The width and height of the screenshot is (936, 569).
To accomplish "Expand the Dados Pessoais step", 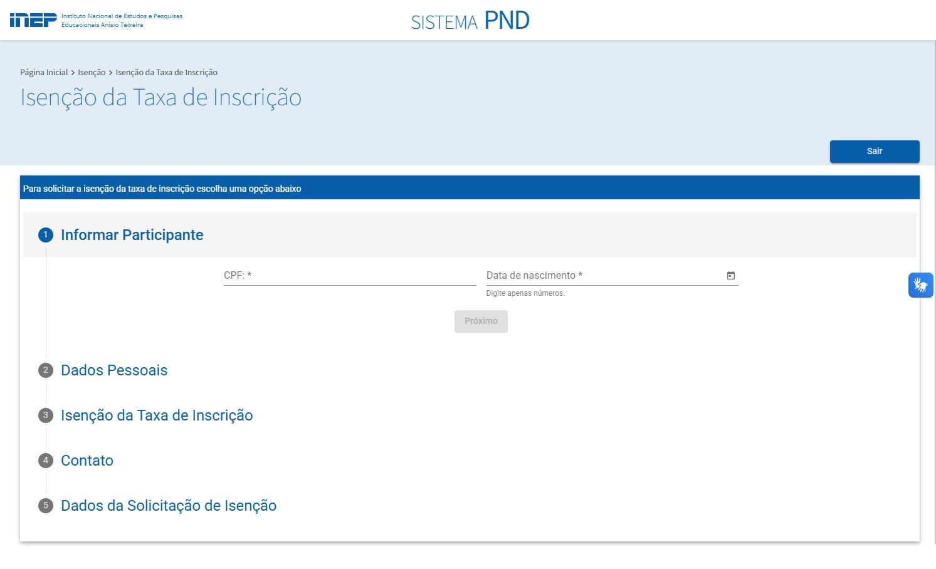I will [114, 370].
